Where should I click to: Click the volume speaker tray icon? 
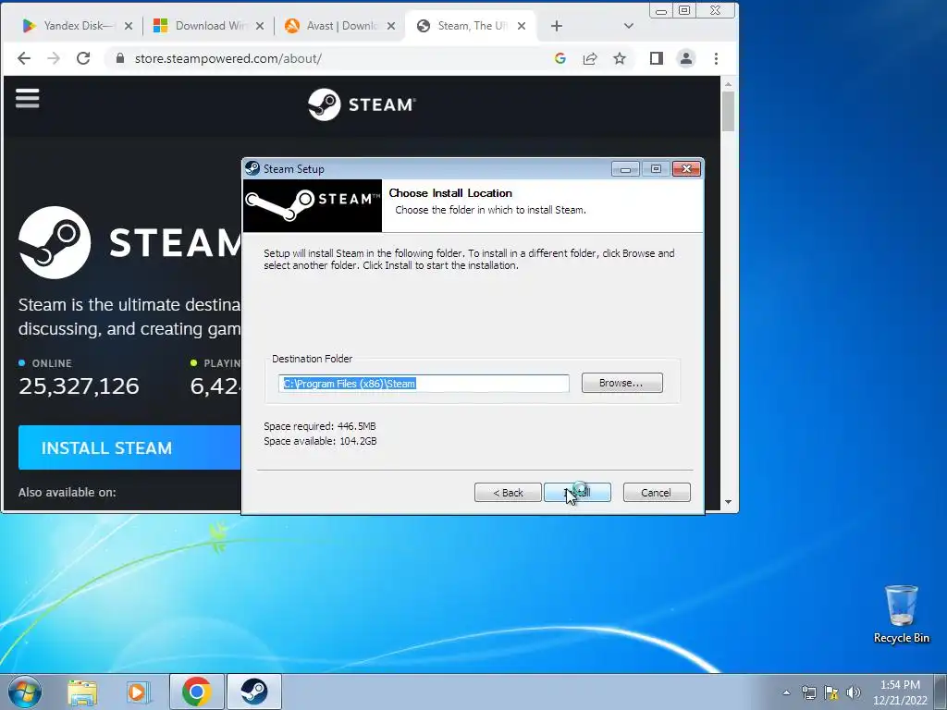(854, 692)
